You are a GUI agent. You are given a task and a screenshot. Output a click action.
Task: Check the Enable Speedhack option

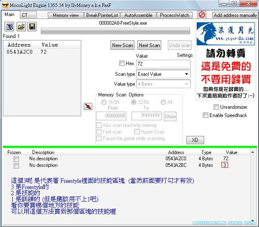(206, 115)
